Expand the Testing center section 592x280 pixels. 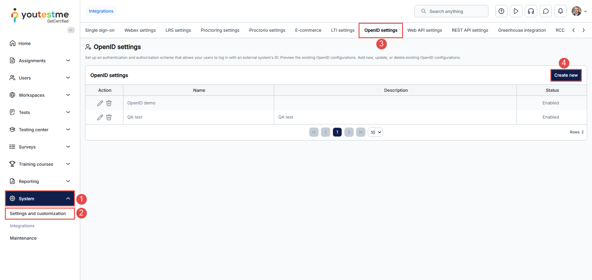point(40,130)
